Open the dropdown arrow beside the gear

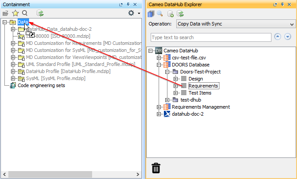[139, 14]
